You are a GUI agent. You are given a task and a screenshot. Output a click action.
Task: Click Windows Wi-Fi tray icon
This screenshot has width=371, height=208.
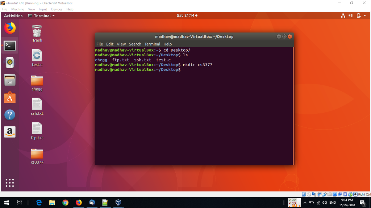tap(318, 203)
